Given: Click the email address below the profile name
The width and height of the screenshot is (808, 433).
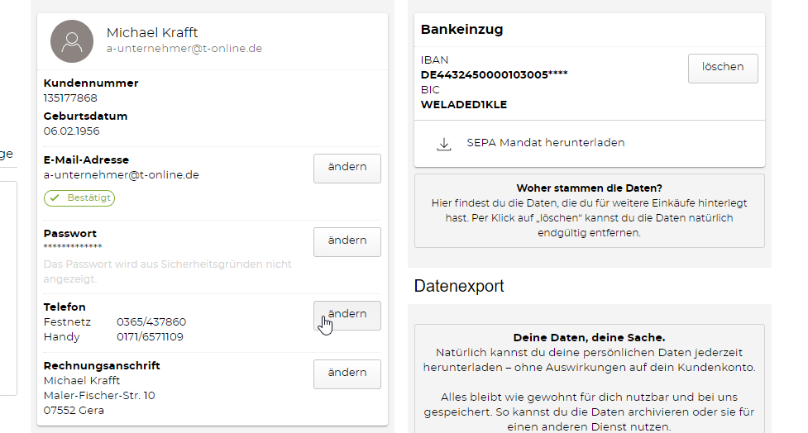Looking at the screenshot, I should pyautogui.click(x=184, y=49).
